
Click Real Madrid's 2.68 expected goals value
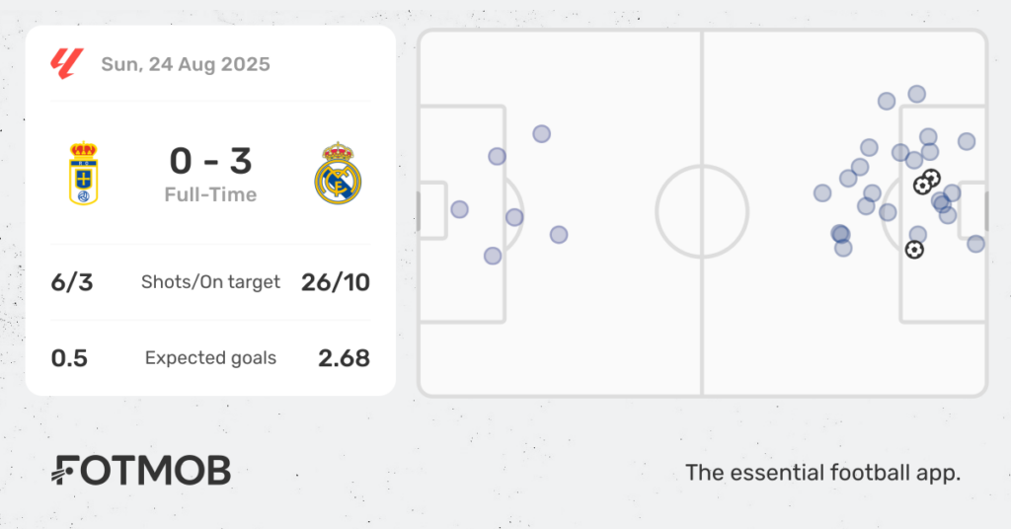[344, 358]
